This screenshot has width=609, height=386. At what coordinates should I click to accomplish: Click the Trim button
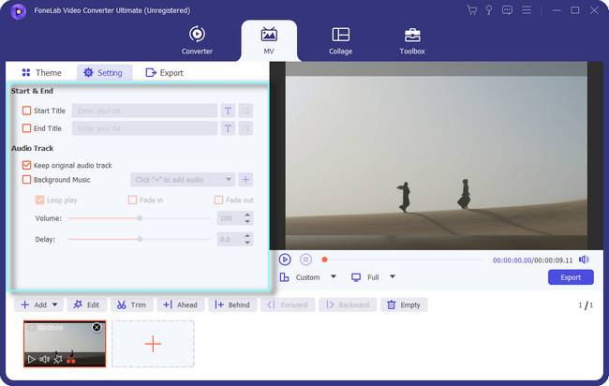[x=132, y=304]
